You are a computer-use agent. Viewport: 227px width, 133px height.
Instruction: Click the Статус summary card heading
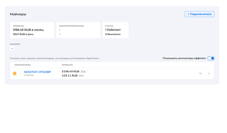pos(109,26)
